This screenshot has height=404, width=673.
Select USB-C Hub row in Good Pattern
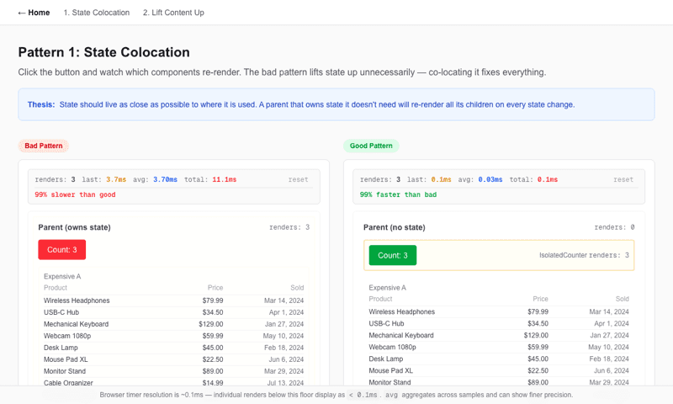tap(499, 323)
